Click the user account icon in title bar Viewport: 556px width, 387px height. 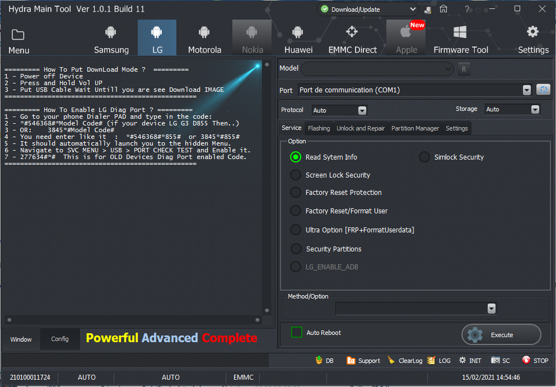pyautogui.click(x=428, y=10)
